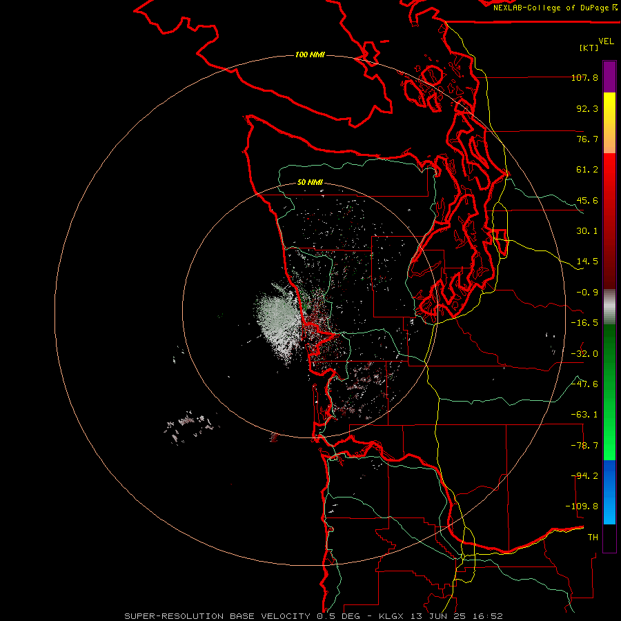Image resolution: width=621 pixels, height=621 pixels.
Task: Click the blue segment of the color bar
Action: [609, 492]
